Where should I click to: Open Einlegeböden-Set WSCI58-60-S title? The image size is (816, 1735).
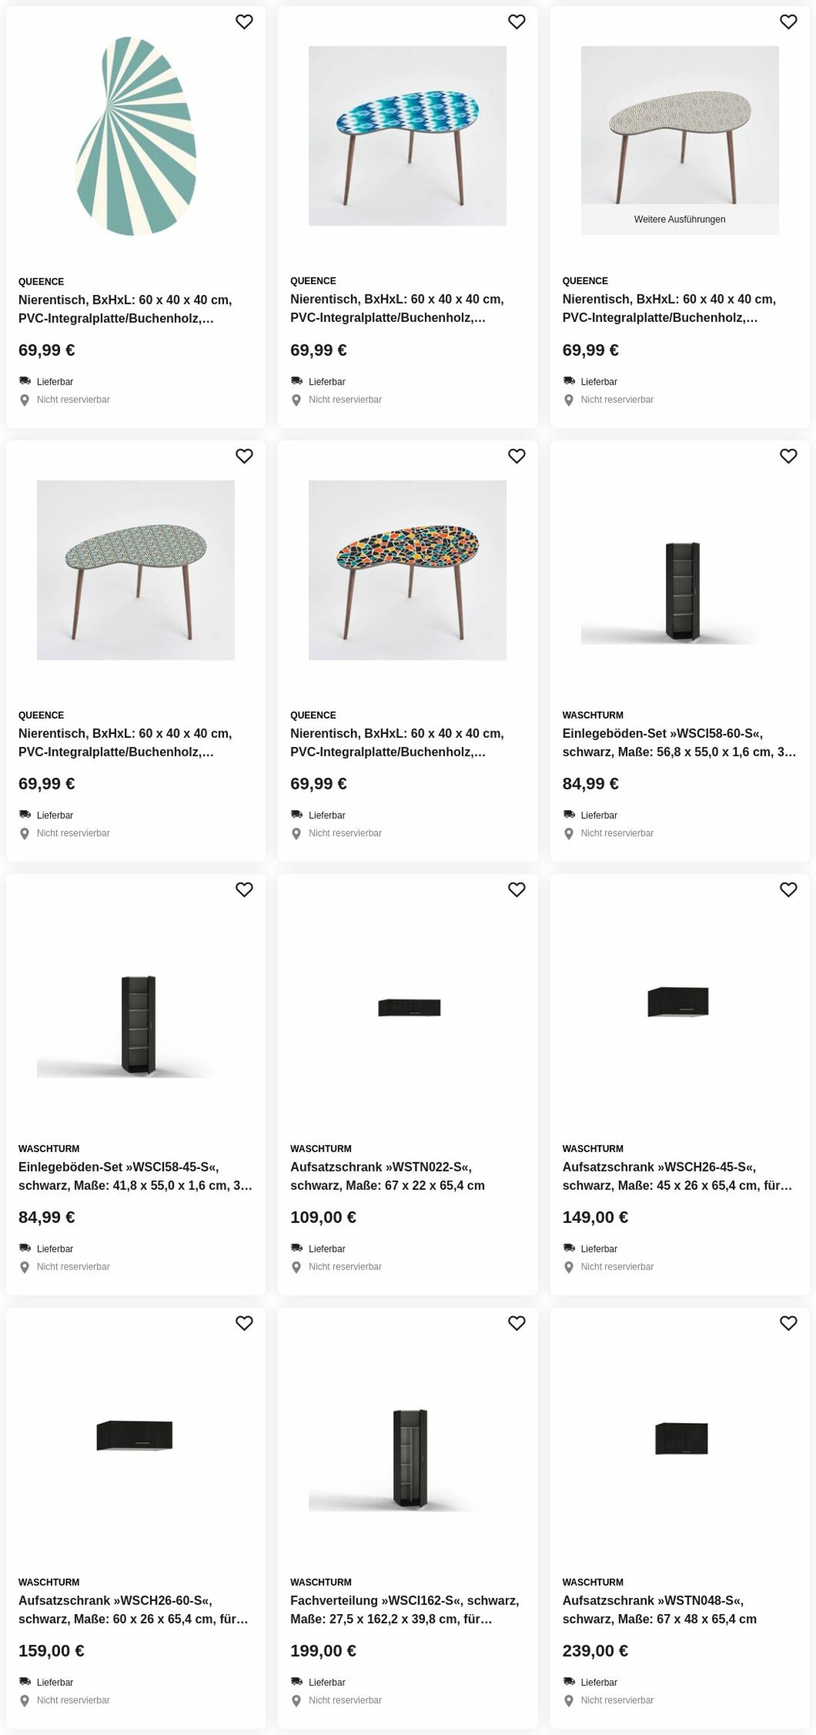pos(680,742)
